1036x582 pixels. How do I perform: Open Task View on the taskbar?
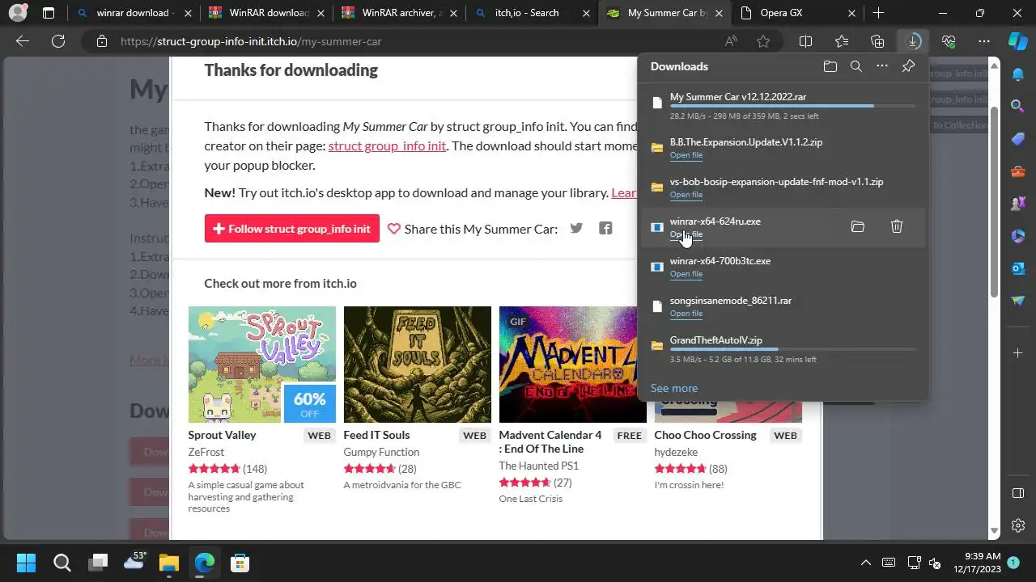98,563
